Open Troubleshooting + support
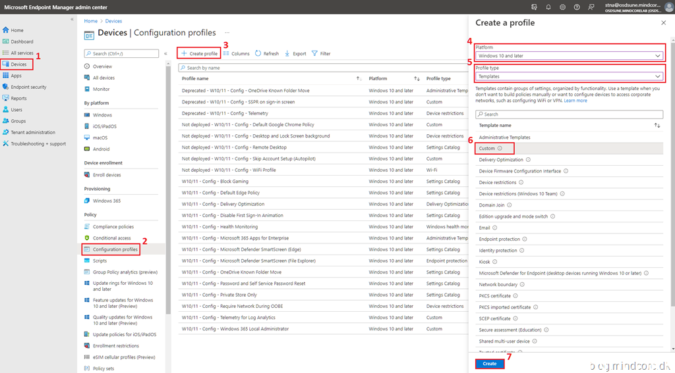Viewport: 675px width, 373px height. coord(34,144)
